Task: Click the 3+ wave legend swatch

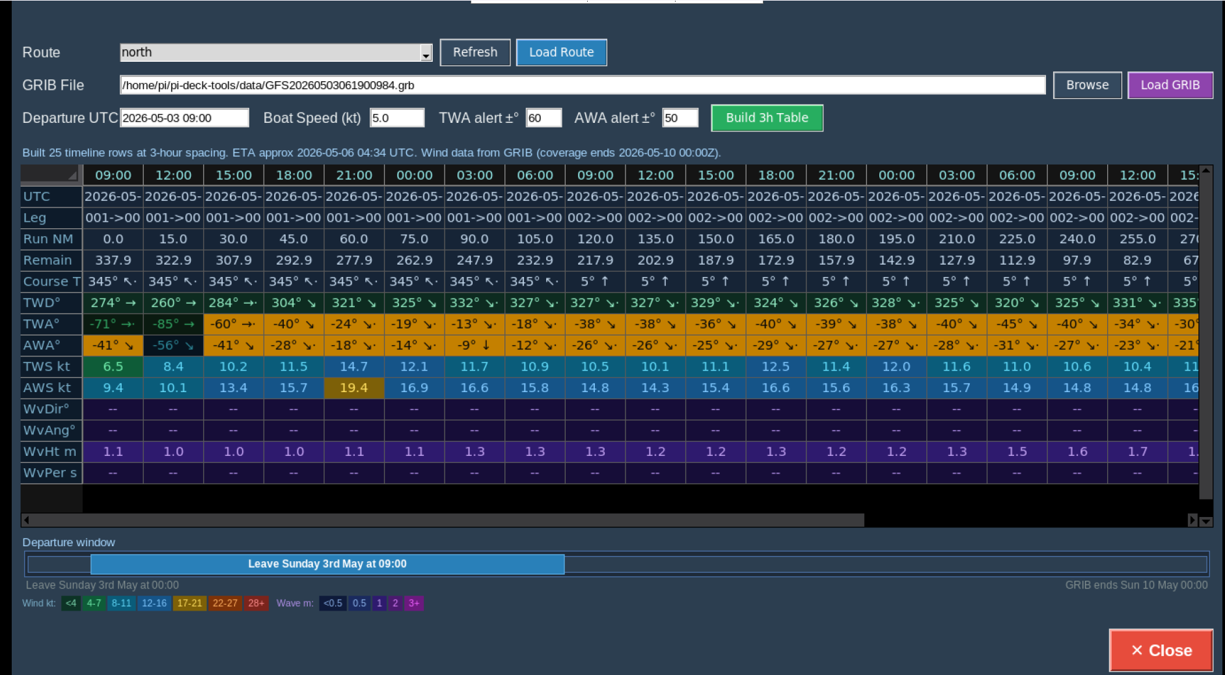Action: click(414, 603)
